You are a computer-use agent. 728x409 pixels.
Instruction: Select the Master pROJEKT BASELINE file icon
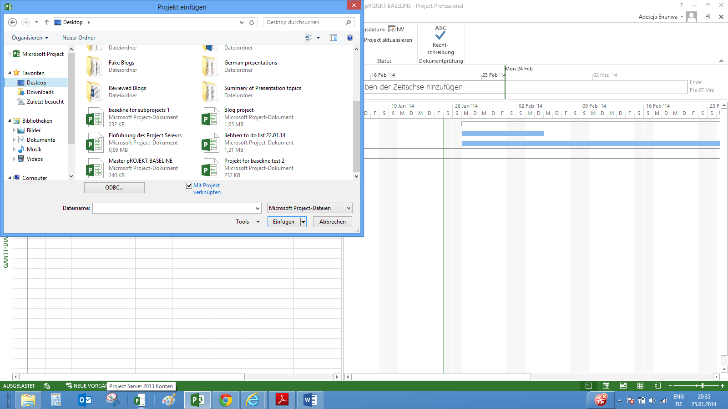[x=95, y=168]
